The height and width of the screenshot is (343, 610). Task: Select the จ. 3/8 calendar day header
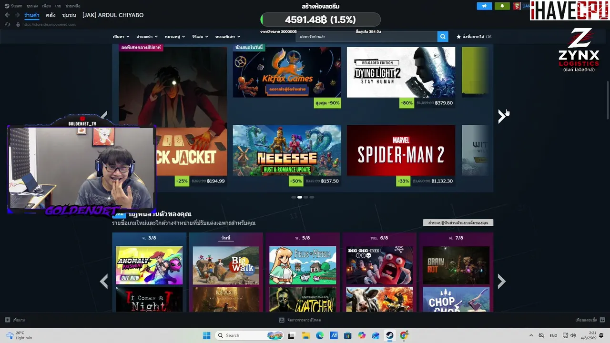click(x=149, y=238)
